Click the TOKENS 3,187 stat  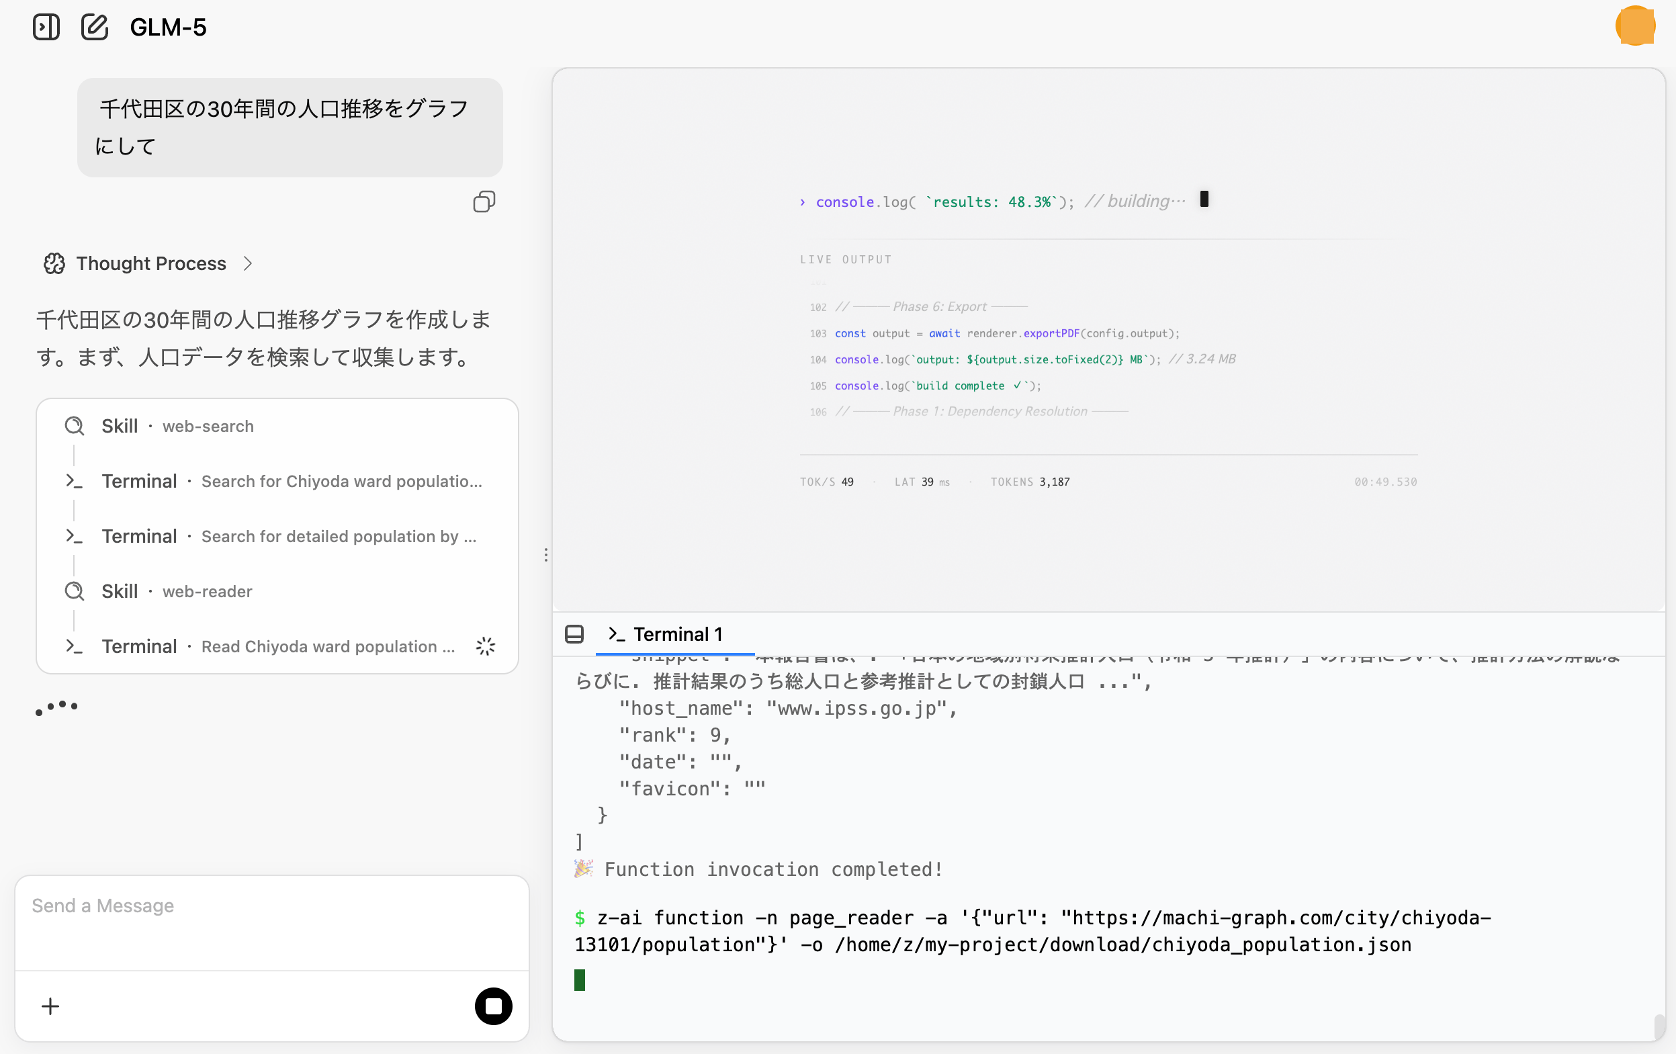pos(1030,482)
